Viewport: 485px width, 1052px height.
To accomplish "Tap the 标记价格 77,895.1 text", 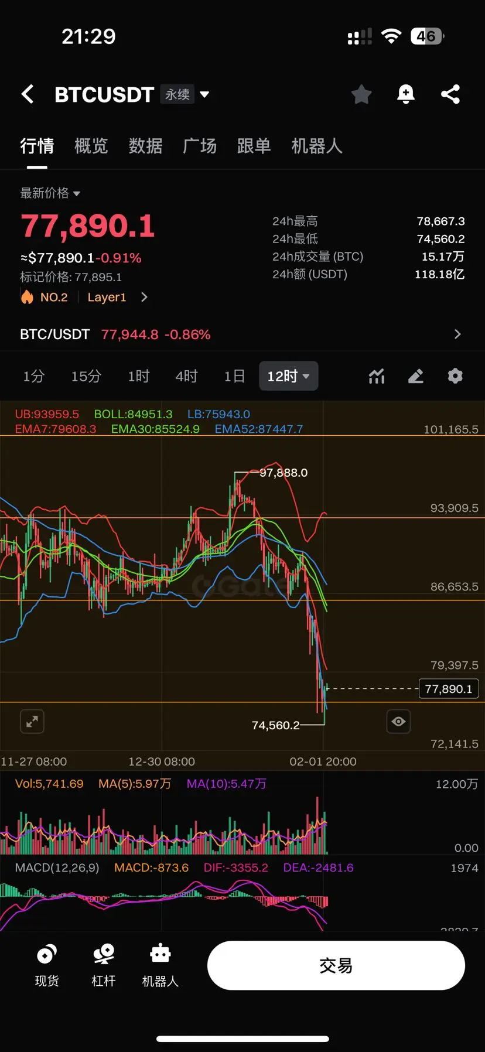I will tap(71, 277).
